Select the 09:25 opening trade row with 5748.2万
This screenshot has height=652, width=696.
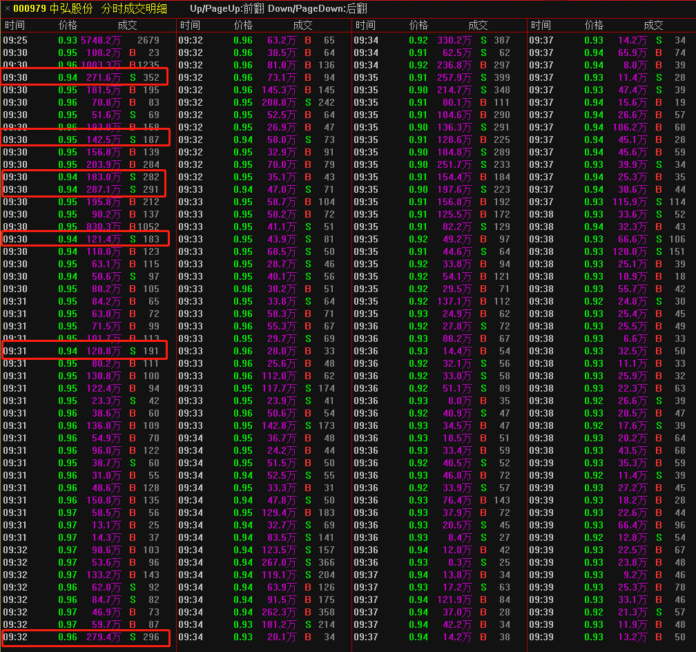click(88, 41)
